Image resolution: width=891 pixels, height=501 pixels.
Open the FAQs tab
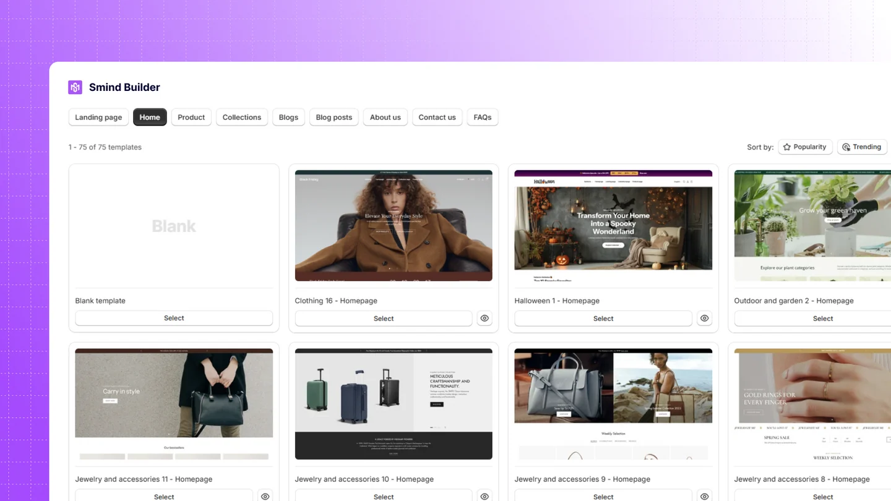483,118
